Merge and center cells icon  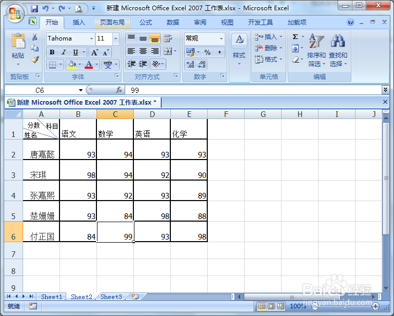tap(168, 51)
